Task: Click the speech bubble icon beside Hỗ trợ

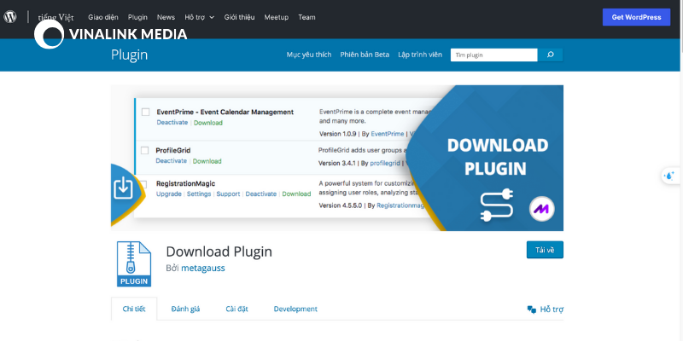Action: (531, 309)
